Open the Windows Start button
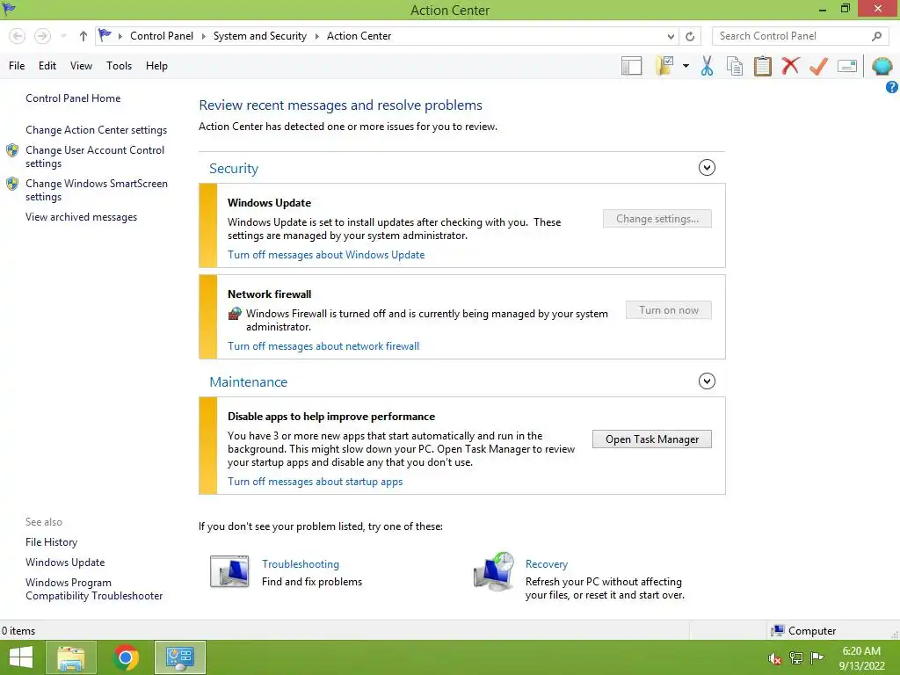Viewport: 900px width, 675px height. click(21, 657)
